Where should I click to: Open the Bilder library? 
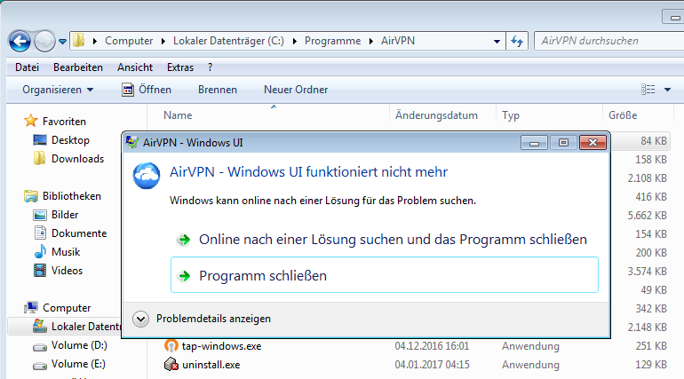[65, 215]
